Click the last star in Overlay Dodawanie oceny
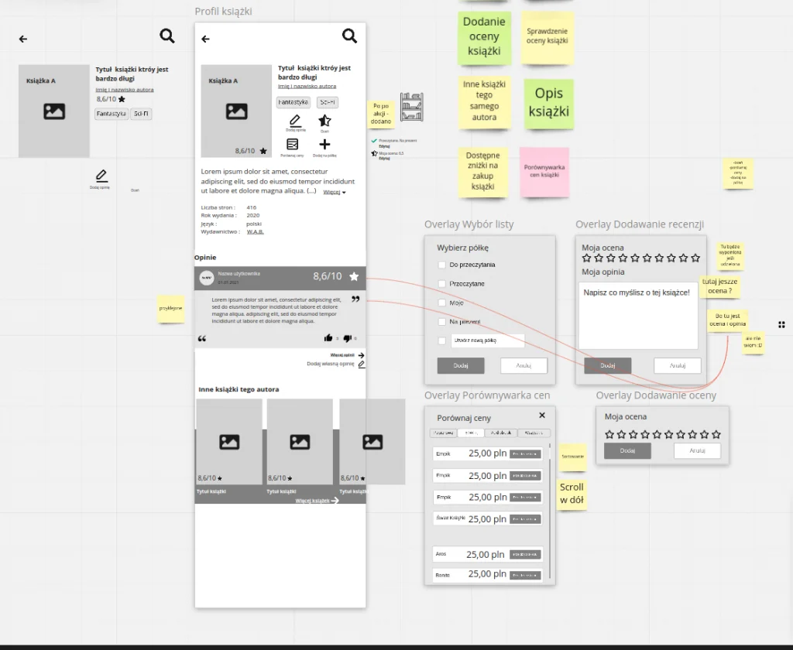Viewport: 793px width, 650px height. 716,434
